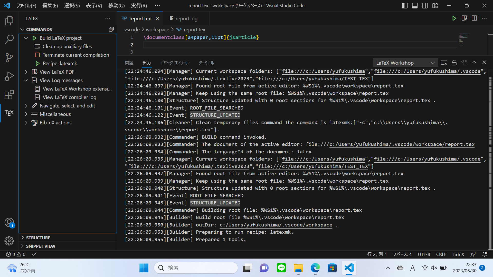
Task: Maximize the panel size with chevron
Action: point(474,63)
